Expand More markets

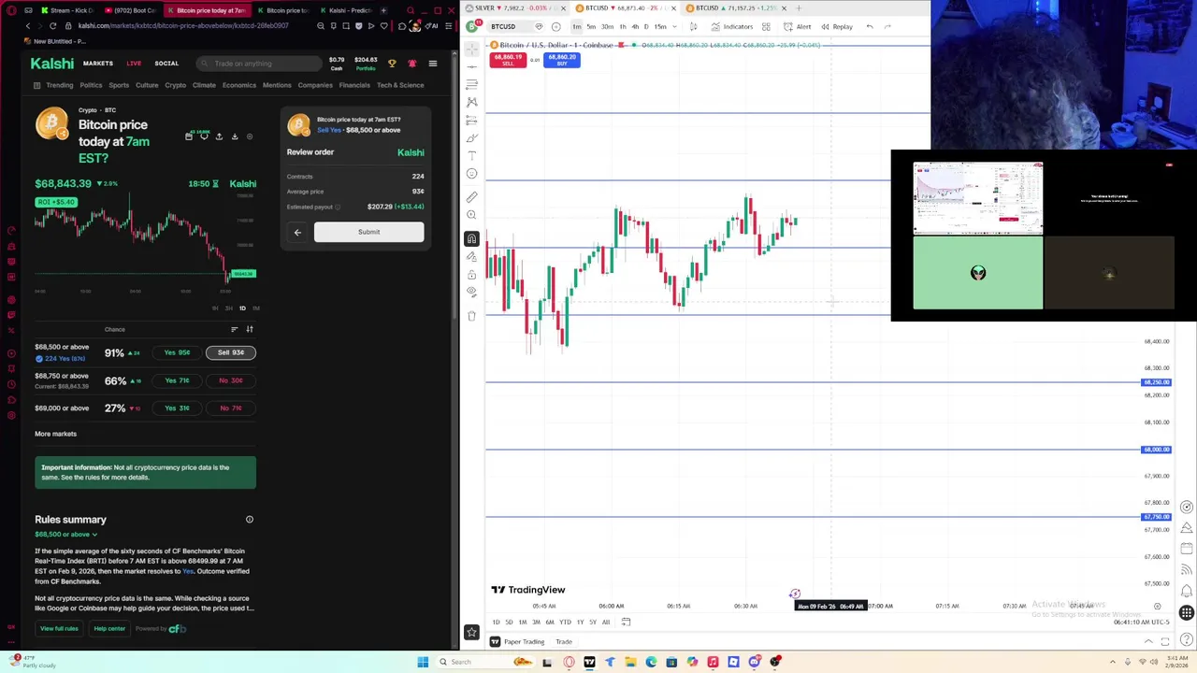55,434
